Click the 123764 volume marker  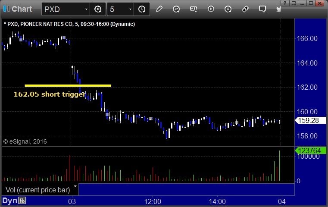click(310, 151)
